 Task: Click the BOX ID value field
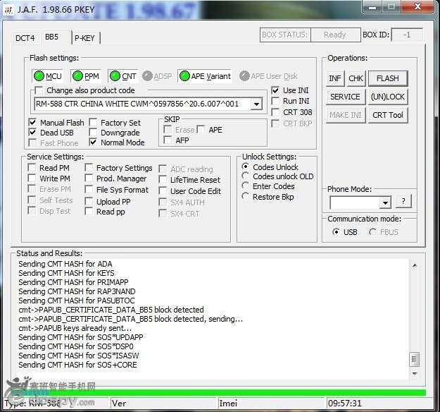click(407, 35)
